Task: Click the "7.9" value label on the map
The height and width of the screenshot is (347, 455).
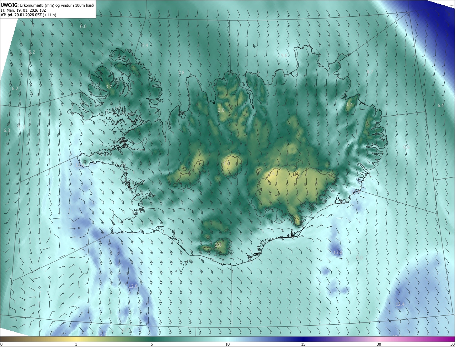Action: tap(145, 45)
